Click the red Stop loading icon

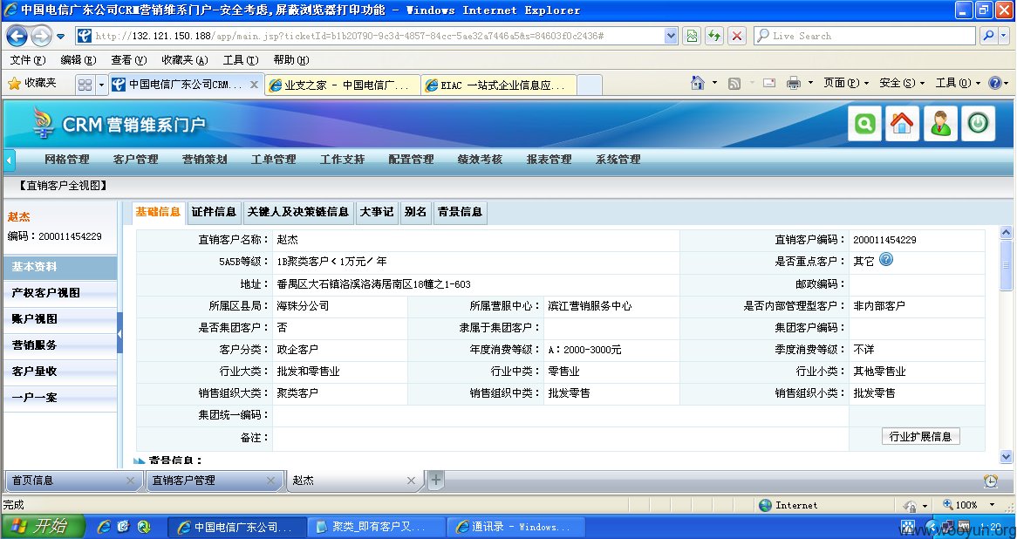point(737,36)
